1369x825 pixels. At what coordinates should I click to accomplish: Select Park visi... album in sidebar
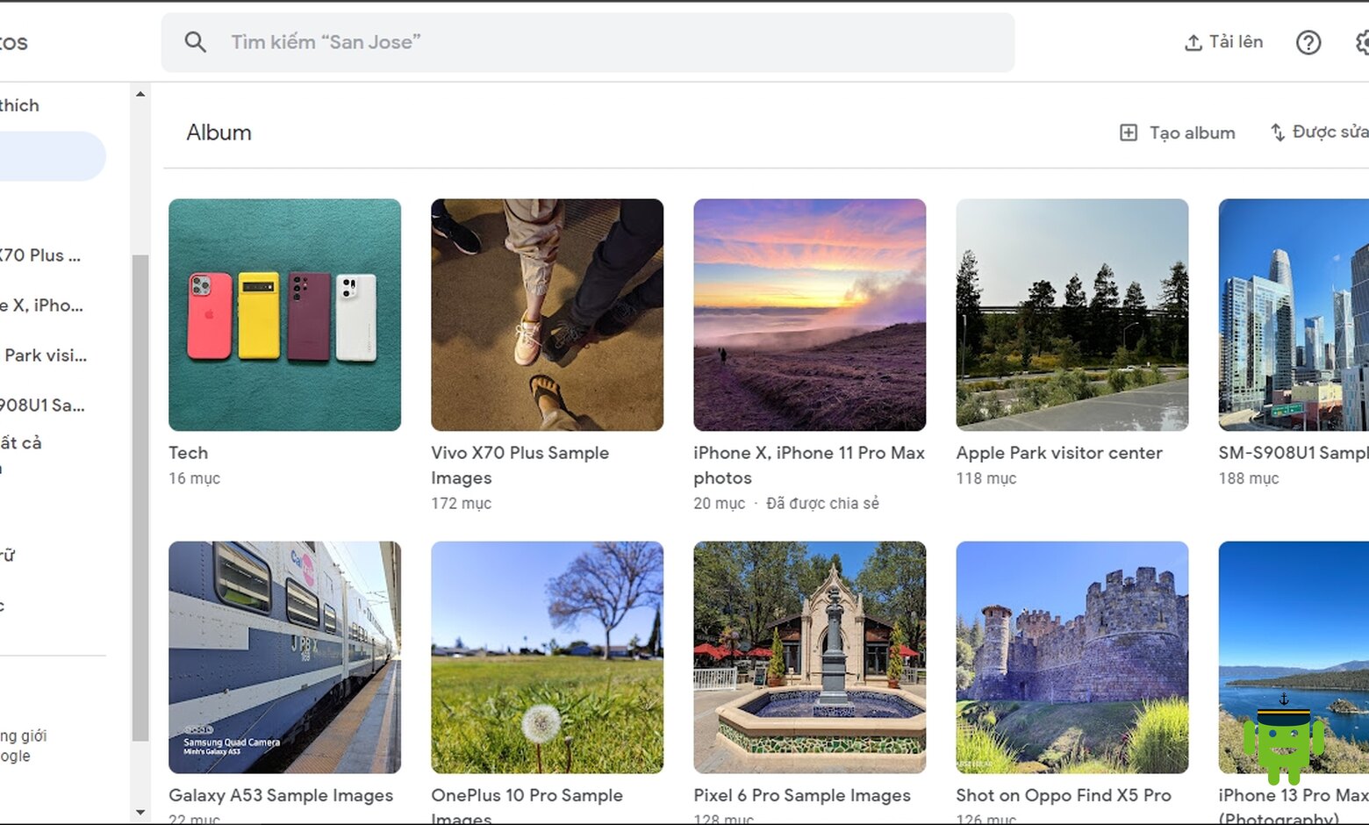click(46, 355)
